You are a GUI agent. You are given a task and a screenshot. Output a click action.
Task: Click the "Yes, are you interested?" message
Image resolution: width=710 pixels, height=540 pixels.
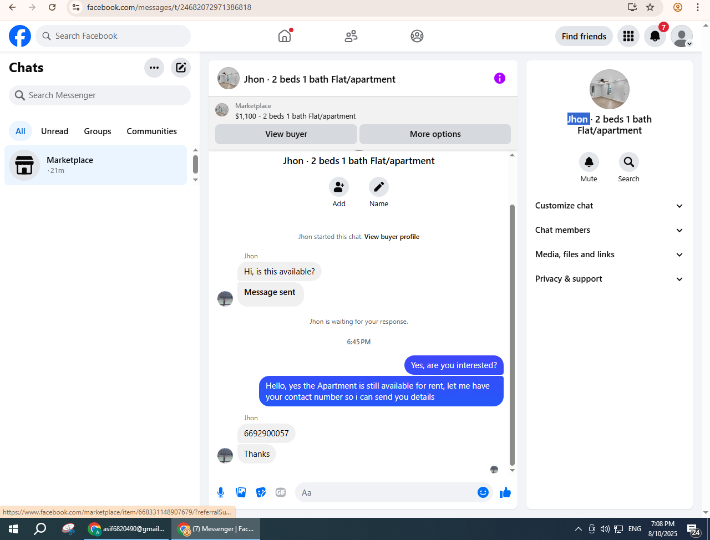454,365
